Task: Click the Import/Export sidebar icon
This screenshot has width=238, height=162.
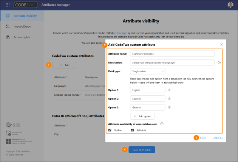Action: (8, 26)
